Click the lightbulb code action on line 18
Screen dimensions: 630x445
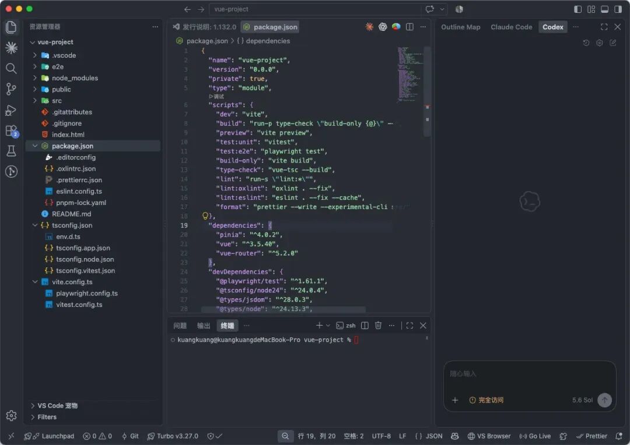click(205, 216)
